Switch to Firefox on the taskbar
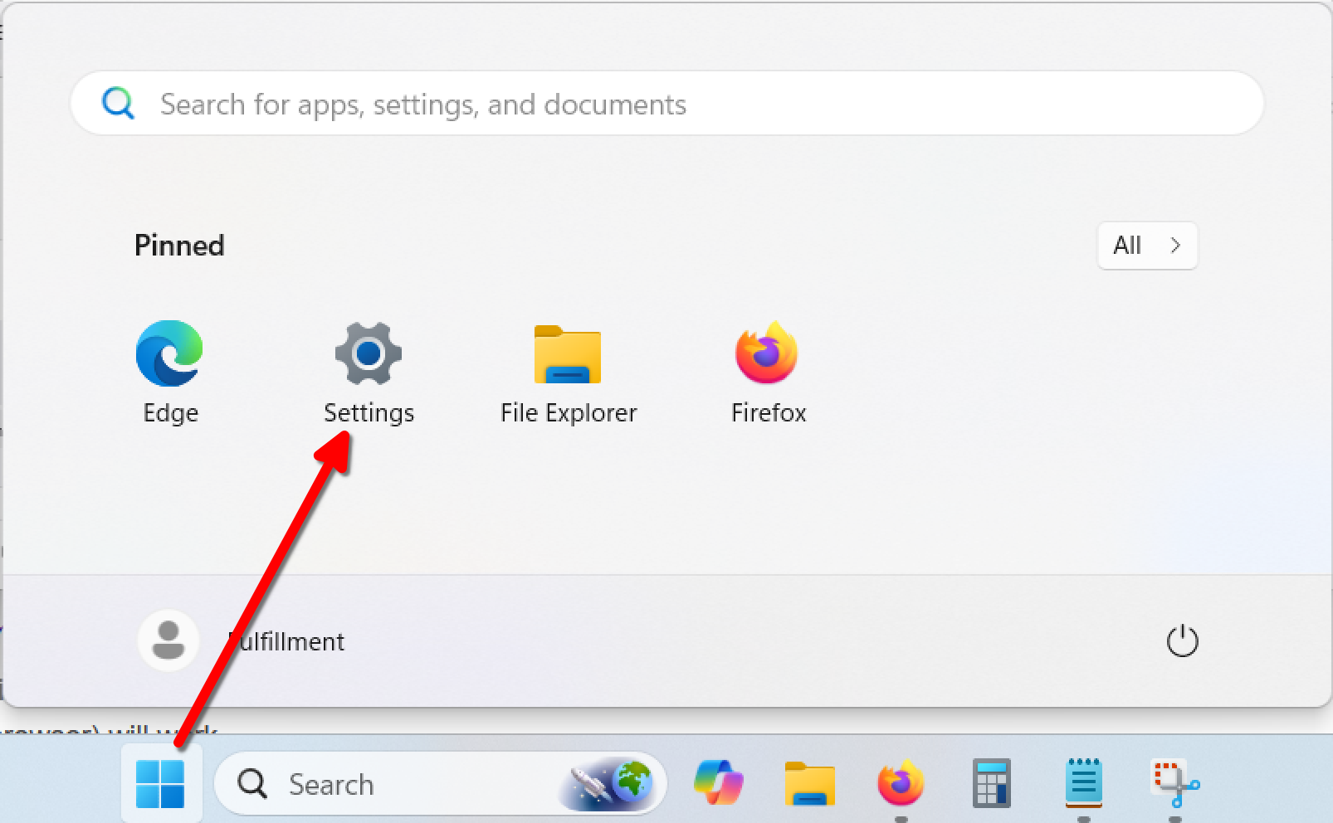 tap(901, 784)
